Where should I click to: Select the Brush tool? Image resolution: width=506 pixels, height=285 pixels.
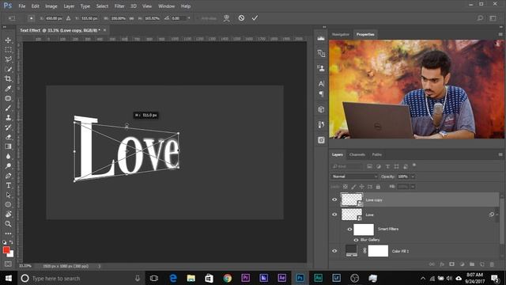tap(8, 108)
